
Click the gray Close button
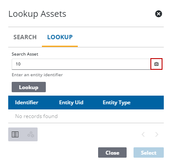coord(112,152)
